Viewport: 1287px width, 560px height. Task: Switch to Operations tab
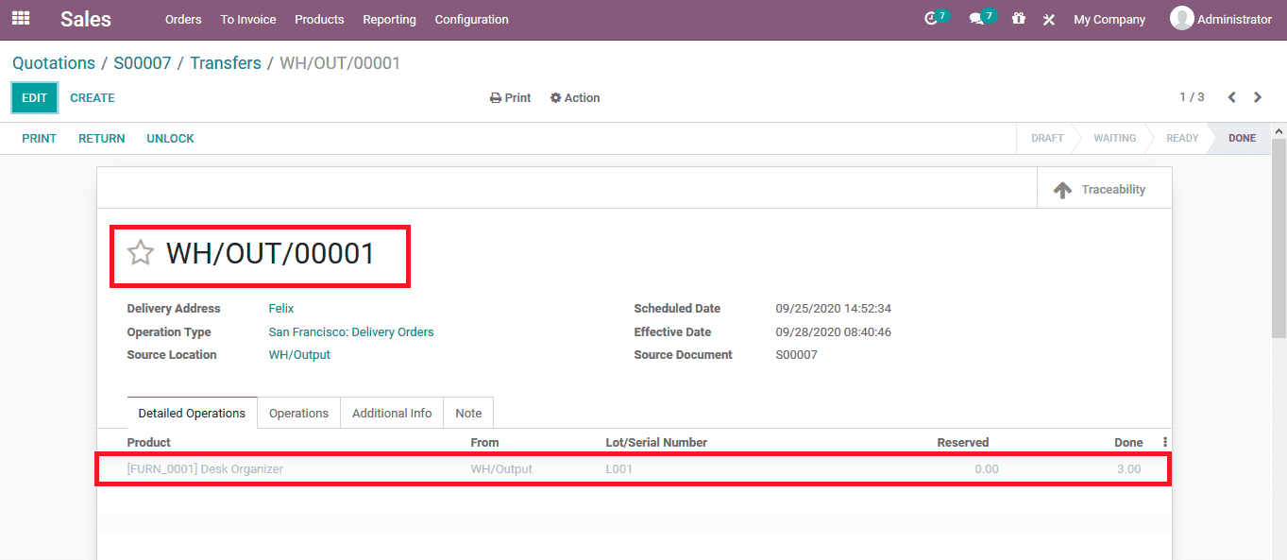298,413
